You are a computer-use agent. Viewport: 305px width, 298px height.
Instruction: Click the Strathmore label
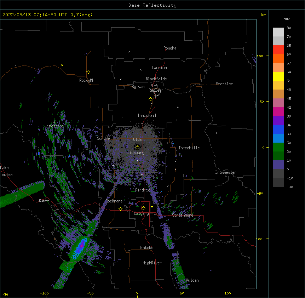[183, 215]
